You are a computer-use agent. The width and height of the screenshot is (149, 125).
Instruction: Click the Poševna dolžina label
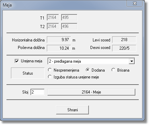(x=31, y=48)
